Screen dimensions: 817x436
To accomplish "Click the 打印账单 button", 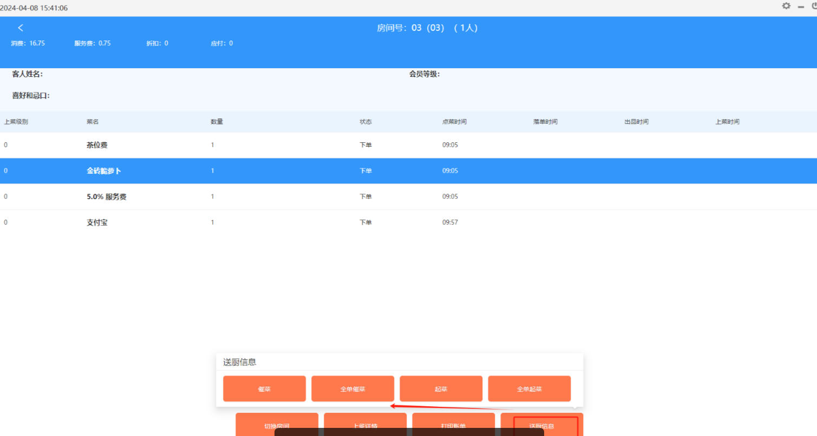I will point(453,421).
